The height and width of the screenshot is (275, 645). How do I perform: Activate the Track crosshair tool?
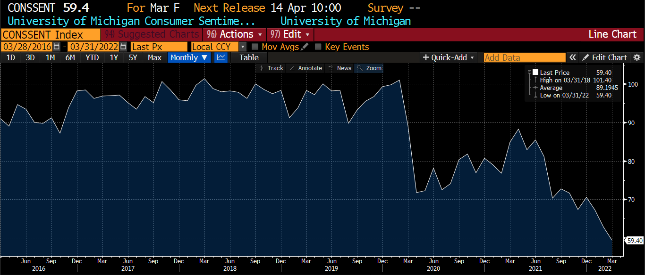pos(271,68)
